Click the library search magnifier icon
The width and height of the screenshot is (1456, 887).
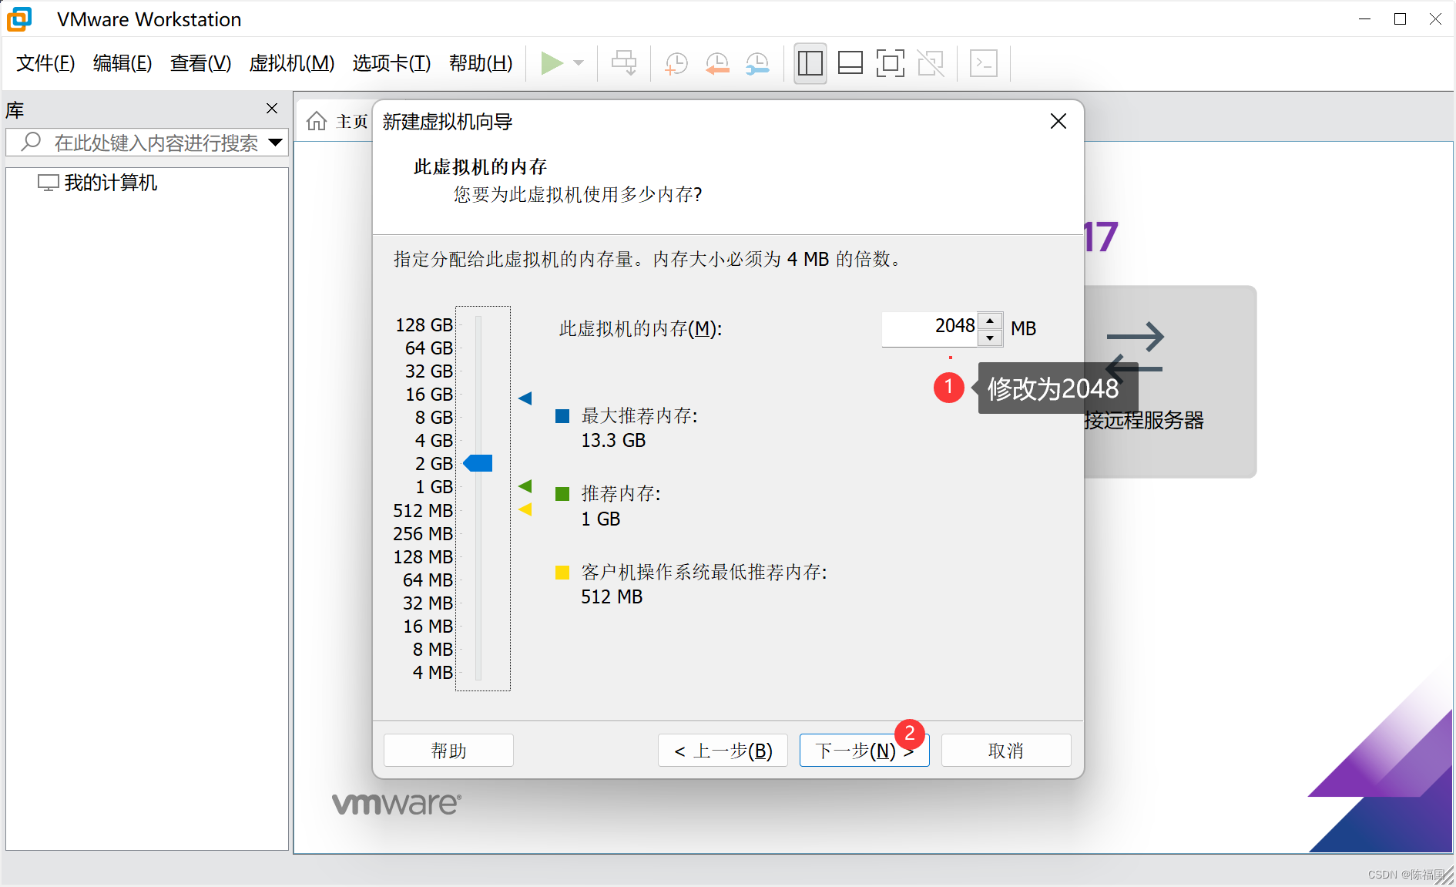point(31,142)
